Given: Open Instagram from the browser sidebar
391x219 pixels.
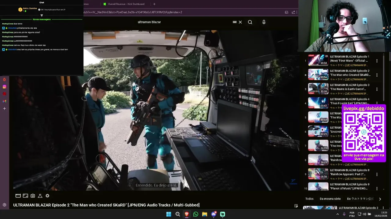Looking at the screenshot, I should coord(4,87).
